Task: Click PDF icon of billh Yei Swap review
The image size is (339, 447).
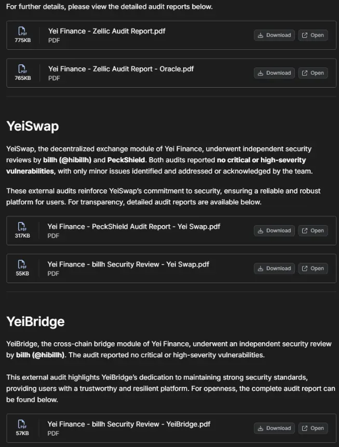Action: (x=22, y=264)
